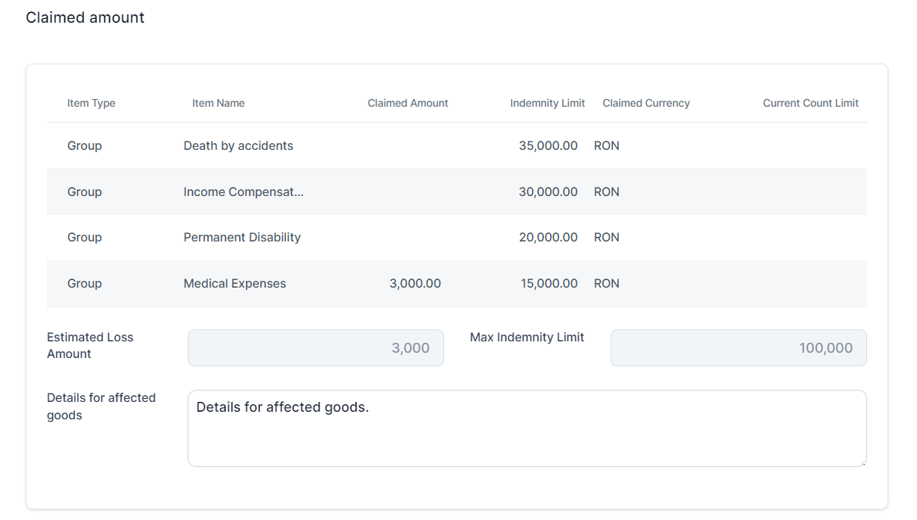Click the Item Name column header

(218, 103)
